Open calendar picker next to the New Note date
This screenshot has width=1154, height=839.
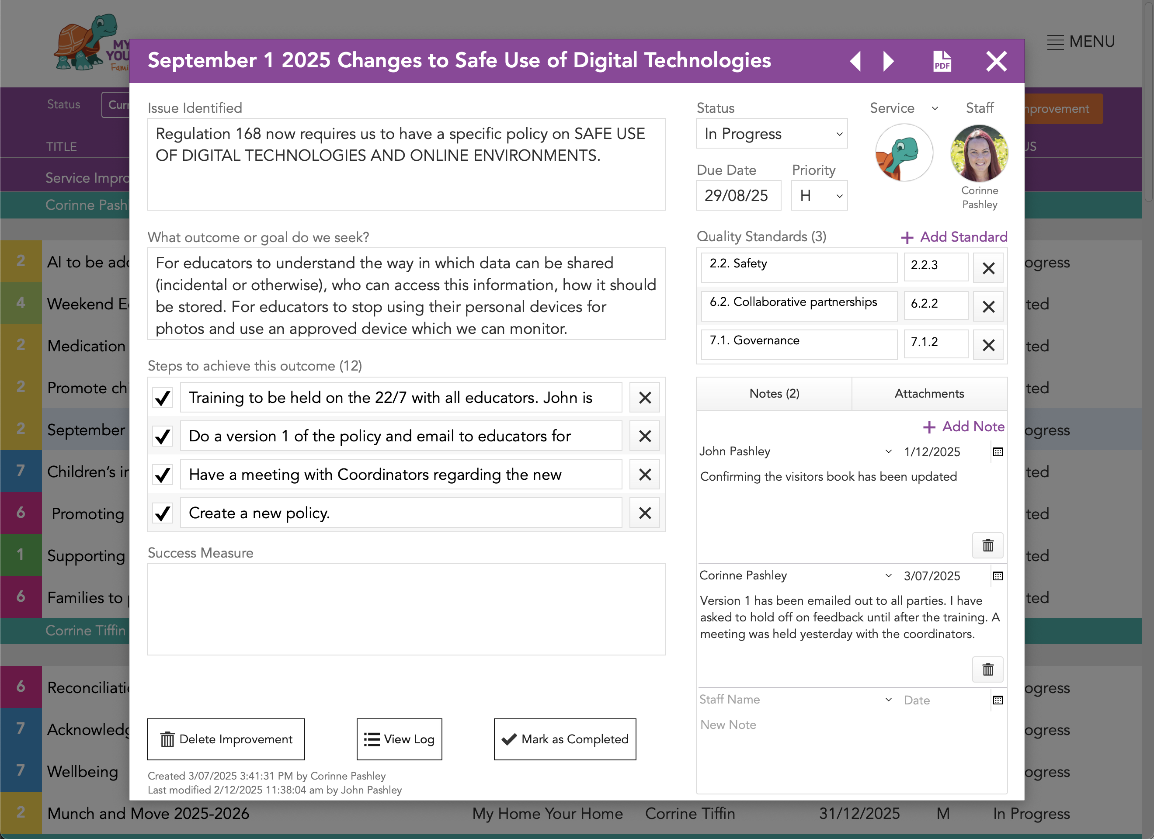click(x=997, y=700)
